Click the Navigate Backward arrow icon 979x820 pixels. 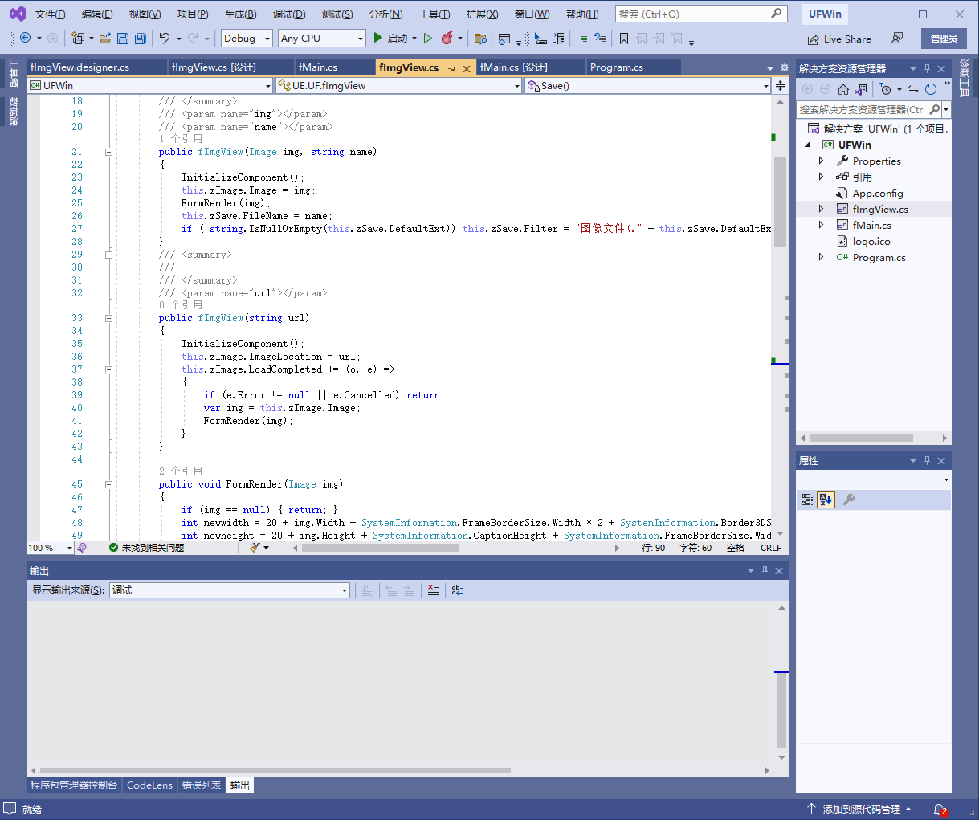[25, 38]
